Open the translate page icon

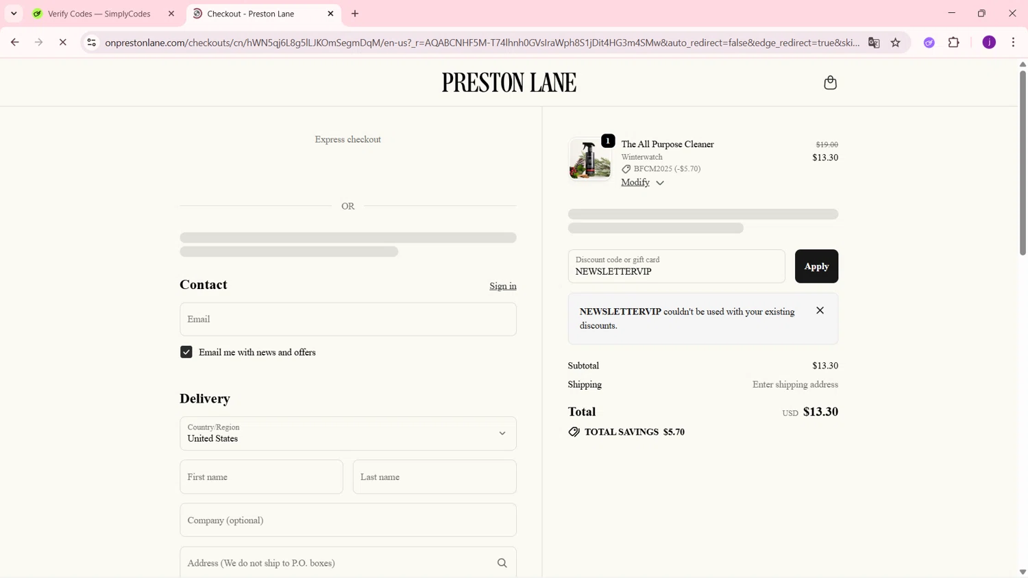[x=874, y=42]
